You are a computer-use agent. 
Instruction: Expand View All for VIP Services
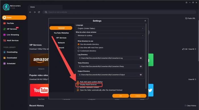192,49
